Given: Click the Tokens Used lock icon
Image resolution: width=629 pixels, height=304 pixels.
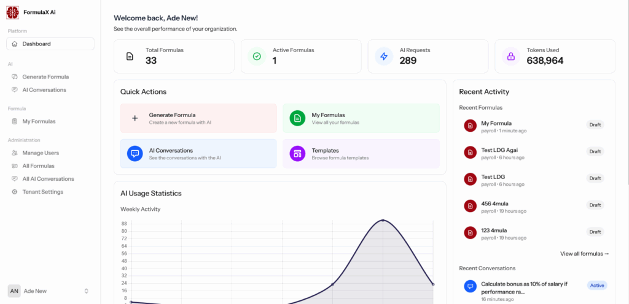Looking at the screenshot, I should pyautogui.click(x=510, y=56).
